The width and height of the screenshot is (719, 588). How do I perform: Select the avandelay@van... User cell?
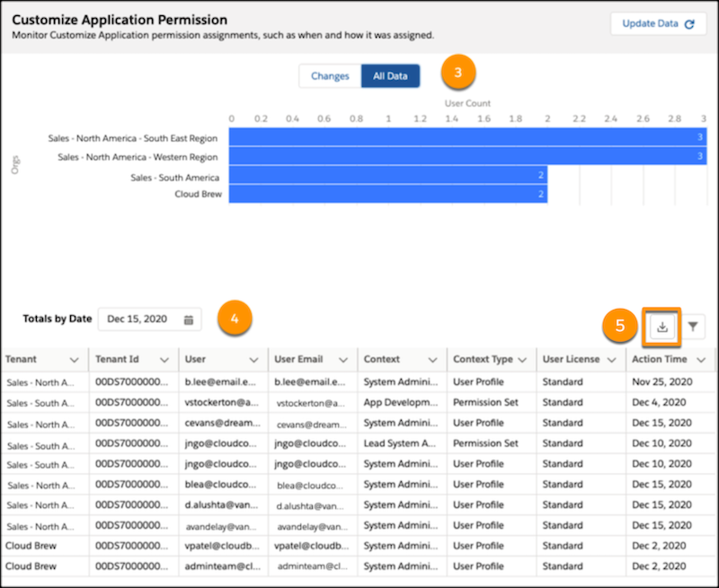pyautogui.click(x=223, y=527)
